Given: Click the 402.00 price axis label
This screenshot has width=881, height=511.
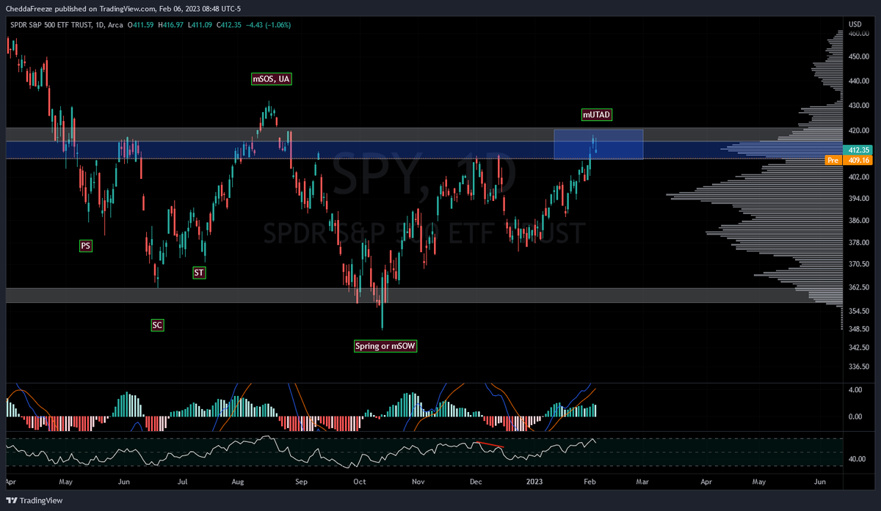Looking at the screenshot, I should (858, 177).
